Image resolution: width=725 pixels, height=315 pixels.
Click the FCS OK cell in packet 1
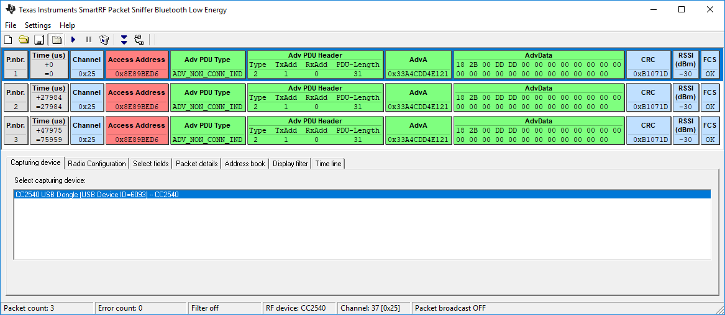(709, 65)
